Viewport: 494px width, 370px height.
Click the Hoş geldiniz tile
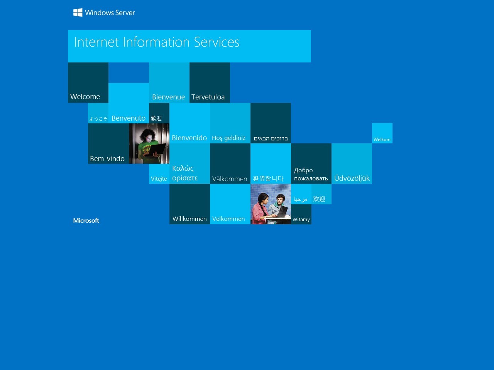tap(230, 123)
